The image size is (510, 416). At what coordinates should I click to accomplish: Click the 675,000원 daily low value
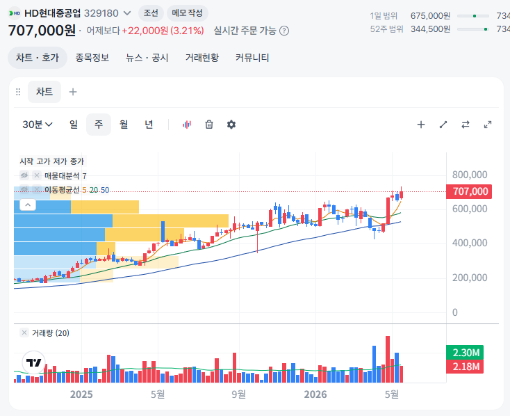click(430, 15)
